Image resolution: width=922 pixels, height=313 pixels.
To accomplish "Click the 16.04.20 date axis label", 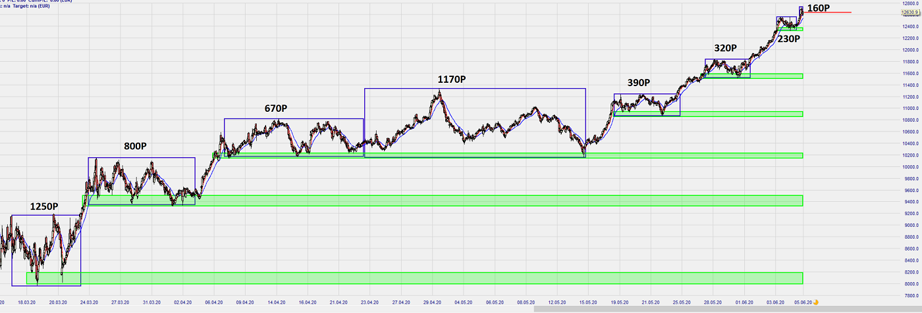I will [307, 302].
